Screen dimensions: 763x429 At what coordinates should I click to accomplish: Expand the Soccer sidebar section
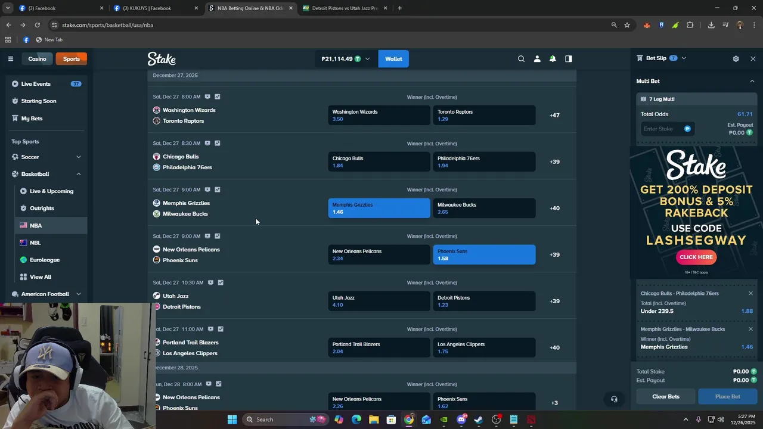[x=78, y=157]
